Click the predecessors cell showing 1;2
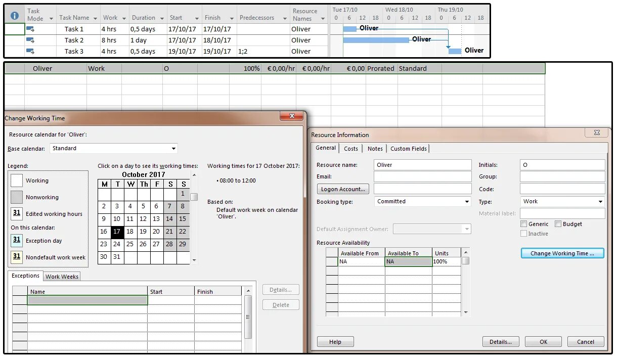The width and height of the screenshot is (618, 360). 262,51
